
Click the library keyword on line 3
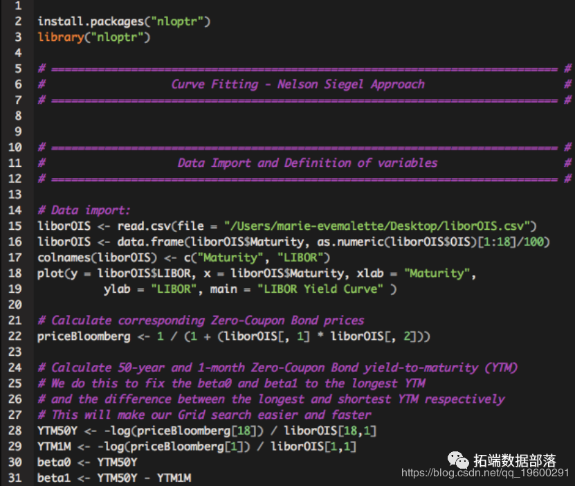pyautogui.click(x=61, y=37)
